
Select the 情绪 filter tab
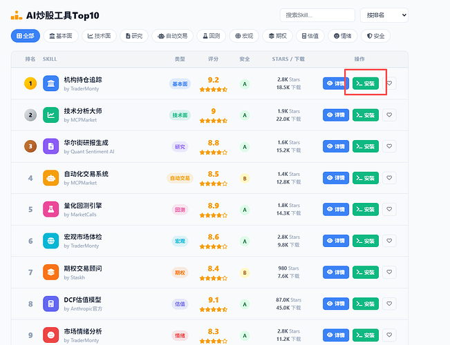click(343, 36)
